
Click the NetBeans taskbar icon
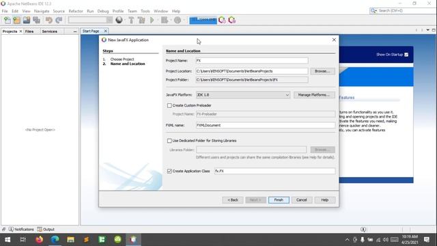click(x=133, y=240)
